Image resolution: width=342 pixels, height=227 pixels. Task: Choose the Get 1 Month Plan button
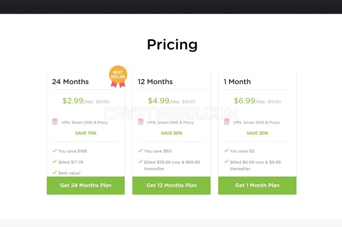(x=258, y=185)
